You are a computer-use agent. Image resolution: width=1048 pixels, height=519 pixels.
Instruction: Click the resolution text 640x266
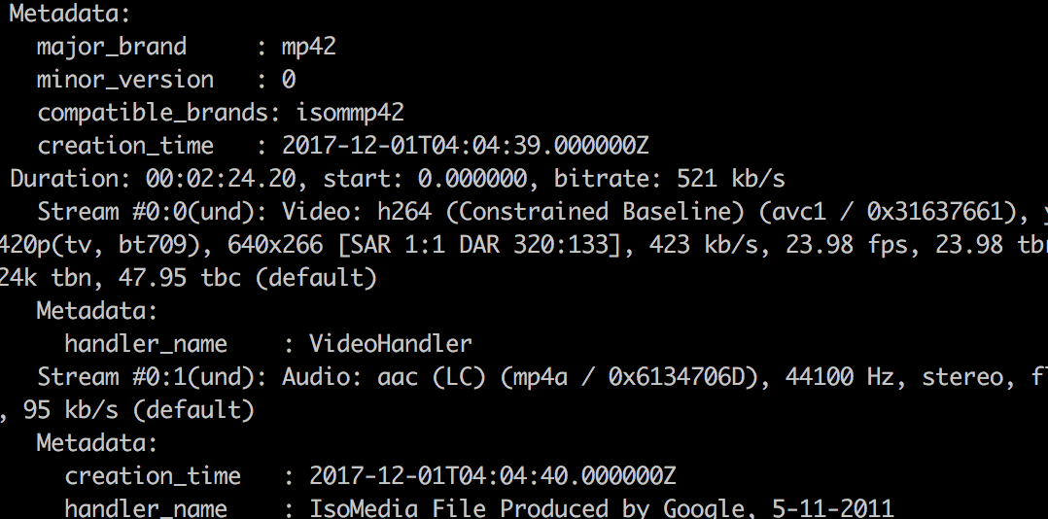click(x=275, y=245)
